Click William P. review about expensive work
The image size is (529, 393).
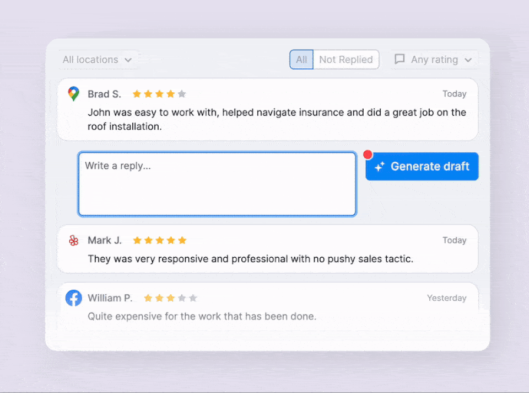pos(202,317)
